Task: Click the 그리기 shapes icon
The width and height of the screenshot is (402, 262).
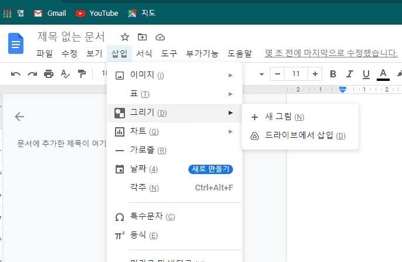Action: pyautogui.click(x=120, y=113)
